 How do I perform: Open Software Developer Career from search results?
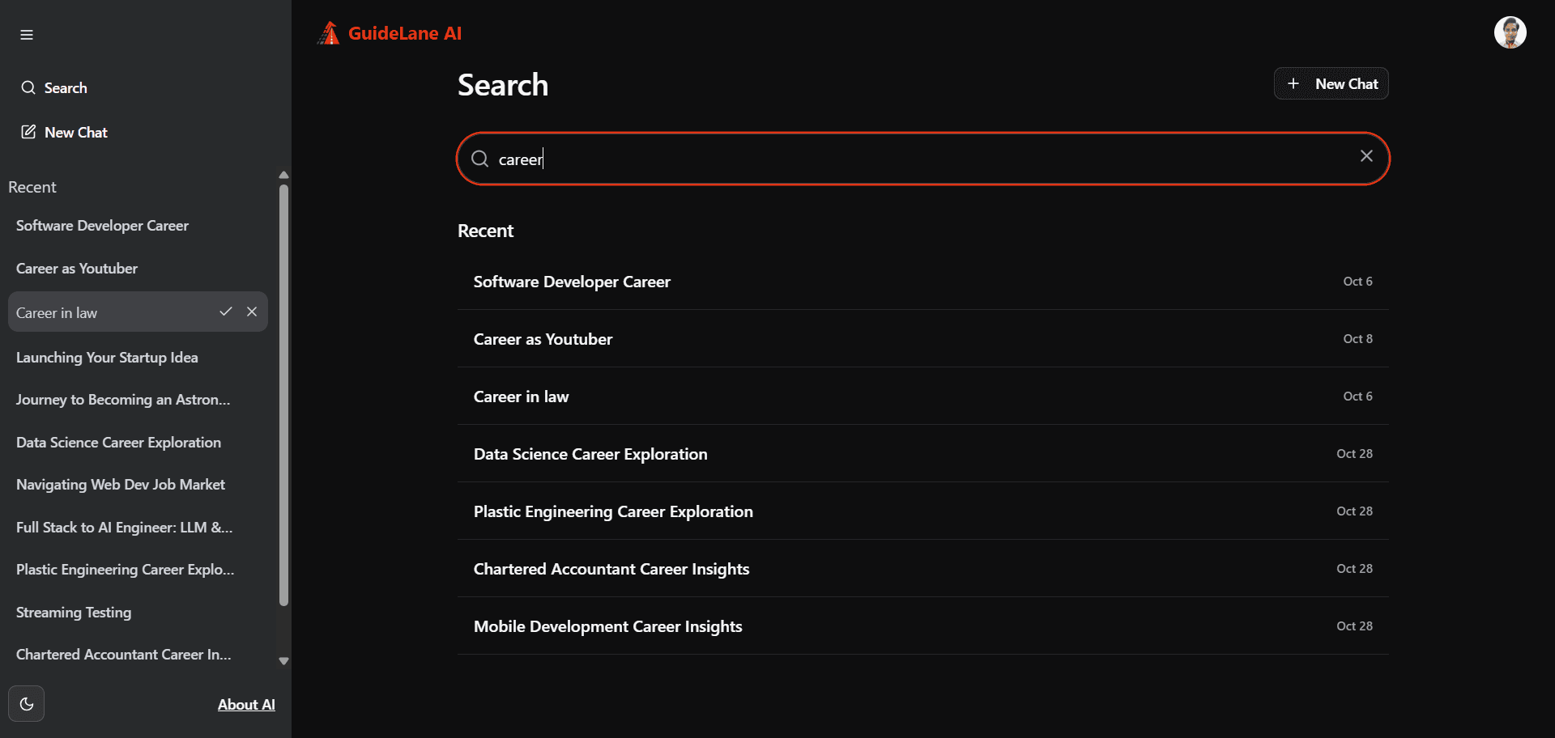(572, 281)
